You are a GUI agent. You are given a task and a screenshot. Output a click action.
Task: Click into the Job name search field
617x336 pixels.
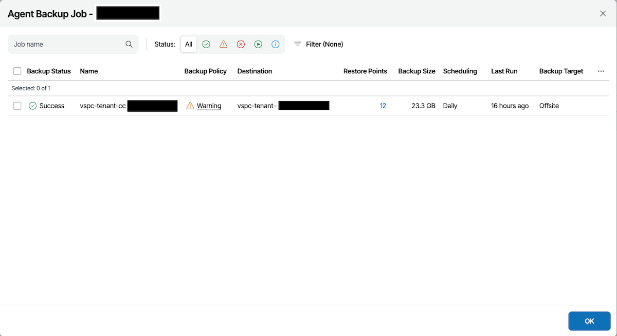[x=67, y=45]
